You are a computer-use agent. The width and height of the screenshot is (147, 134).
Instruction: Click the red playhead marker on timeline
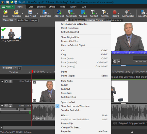pyautogui.click(x=32, y=72)
